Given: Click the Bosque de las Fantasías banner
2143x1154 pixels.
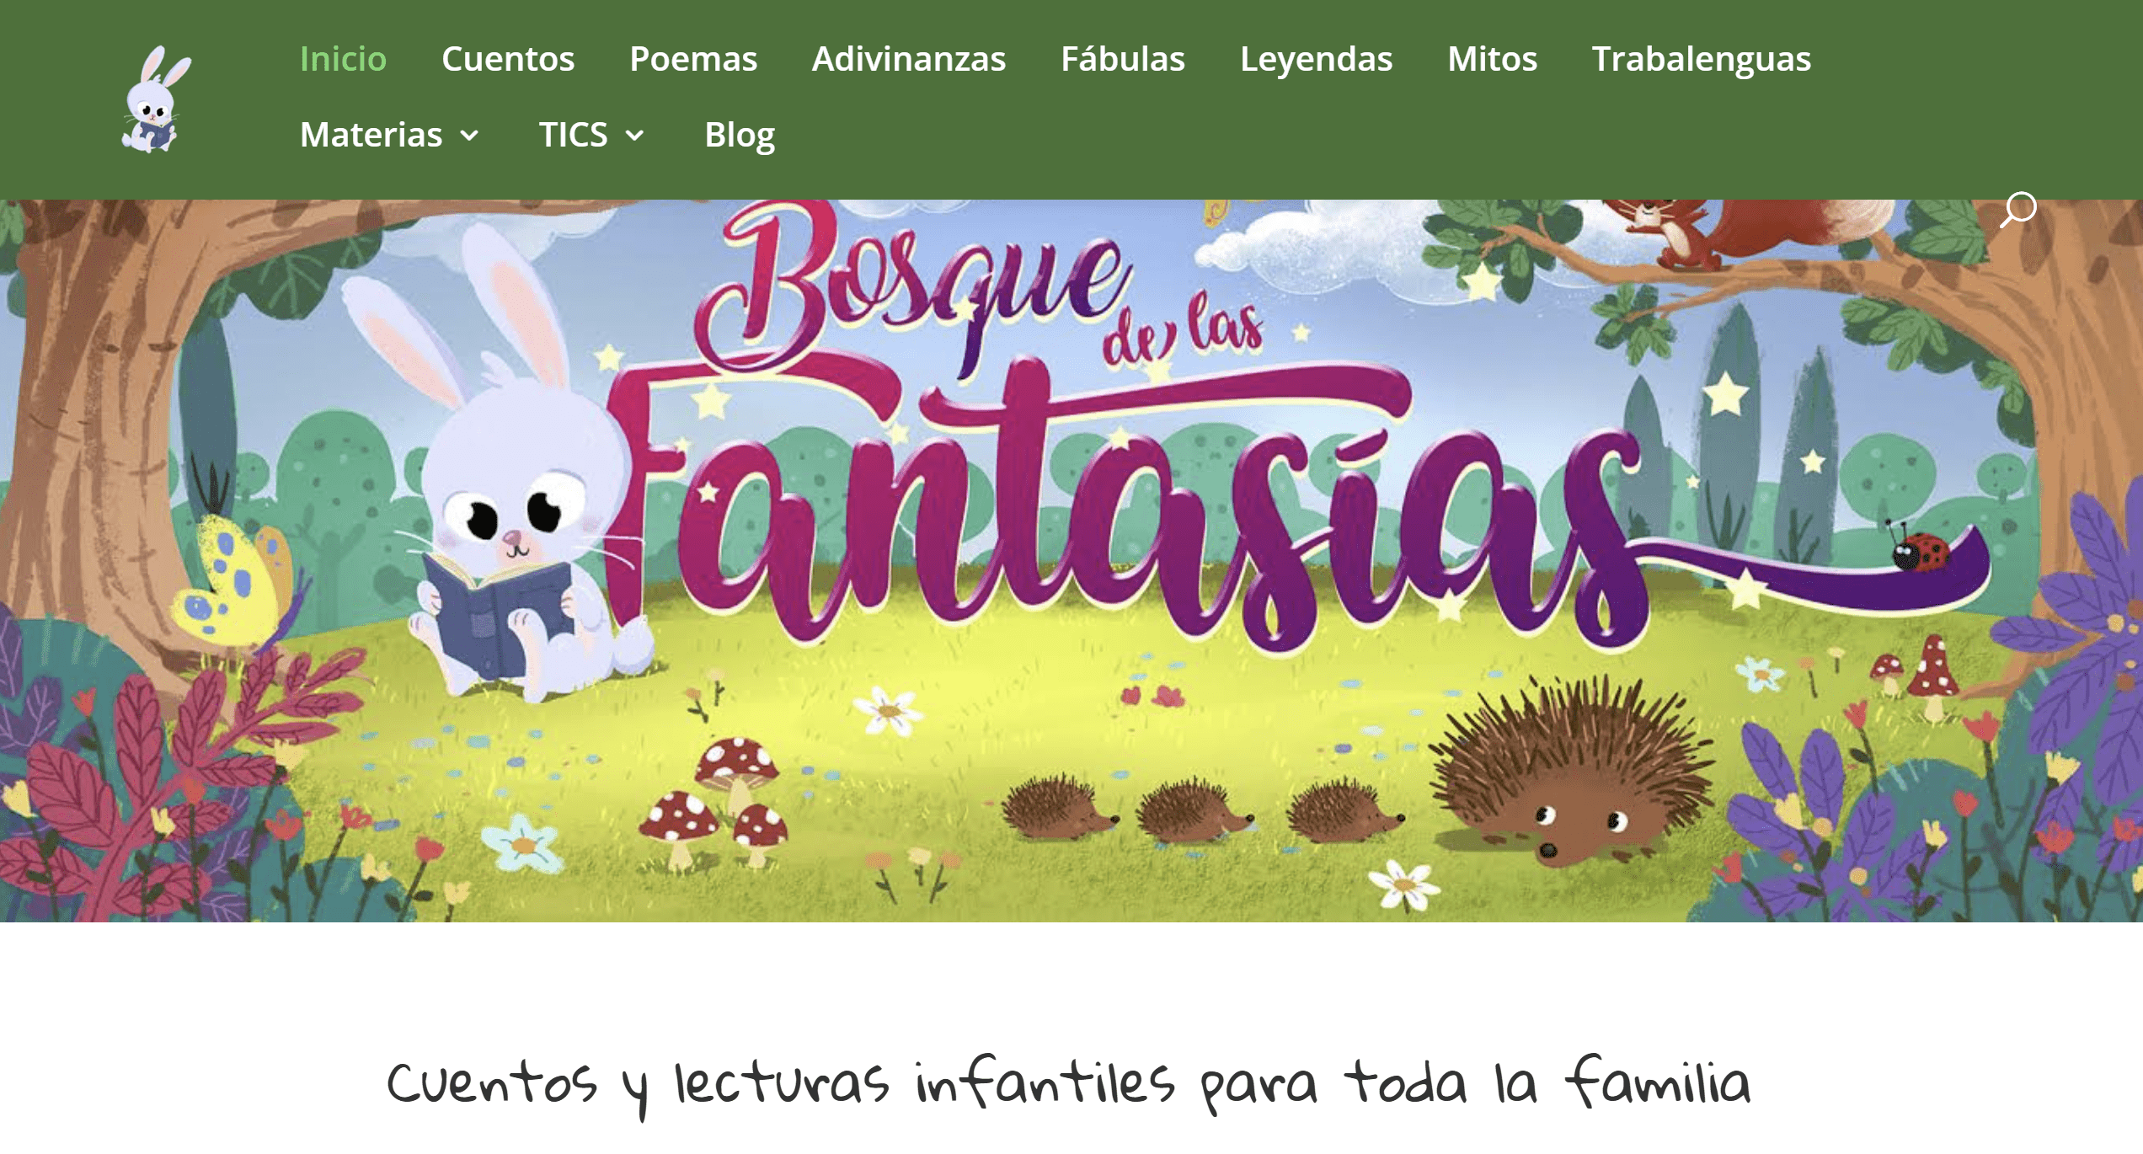Looking at the screenshot, I should point(1071,560).
